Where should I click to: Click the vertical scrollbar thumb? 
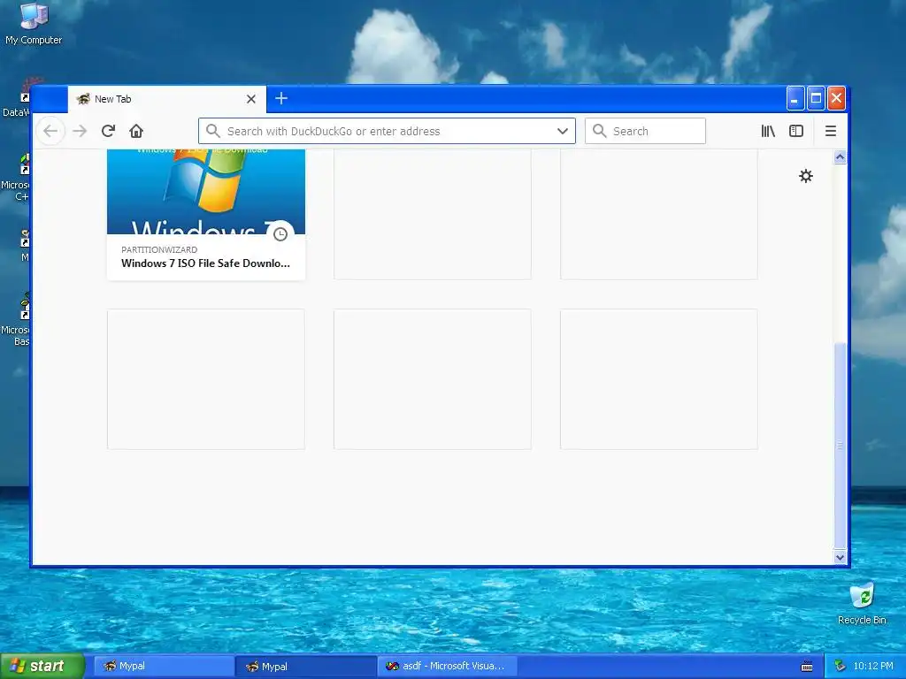(x=841, y=446)
